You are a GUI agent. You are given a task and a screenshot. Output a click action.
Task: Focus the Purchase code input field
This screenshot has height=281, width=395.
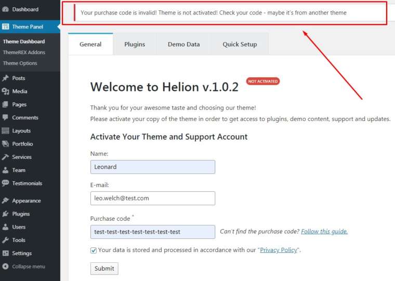(152, 232)
